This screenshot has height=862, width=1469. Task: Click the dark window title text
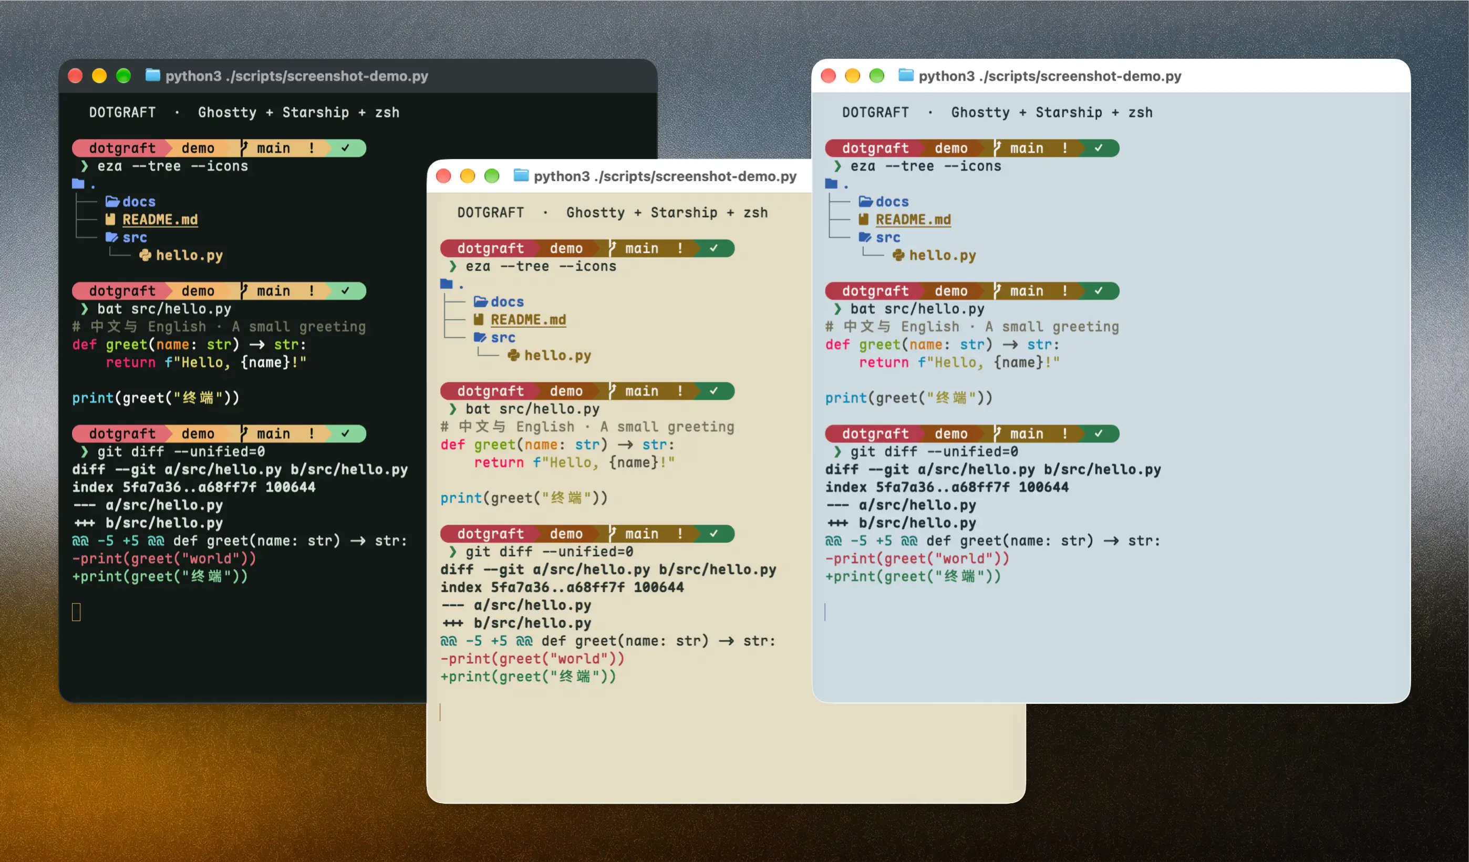tap(297, 76)
